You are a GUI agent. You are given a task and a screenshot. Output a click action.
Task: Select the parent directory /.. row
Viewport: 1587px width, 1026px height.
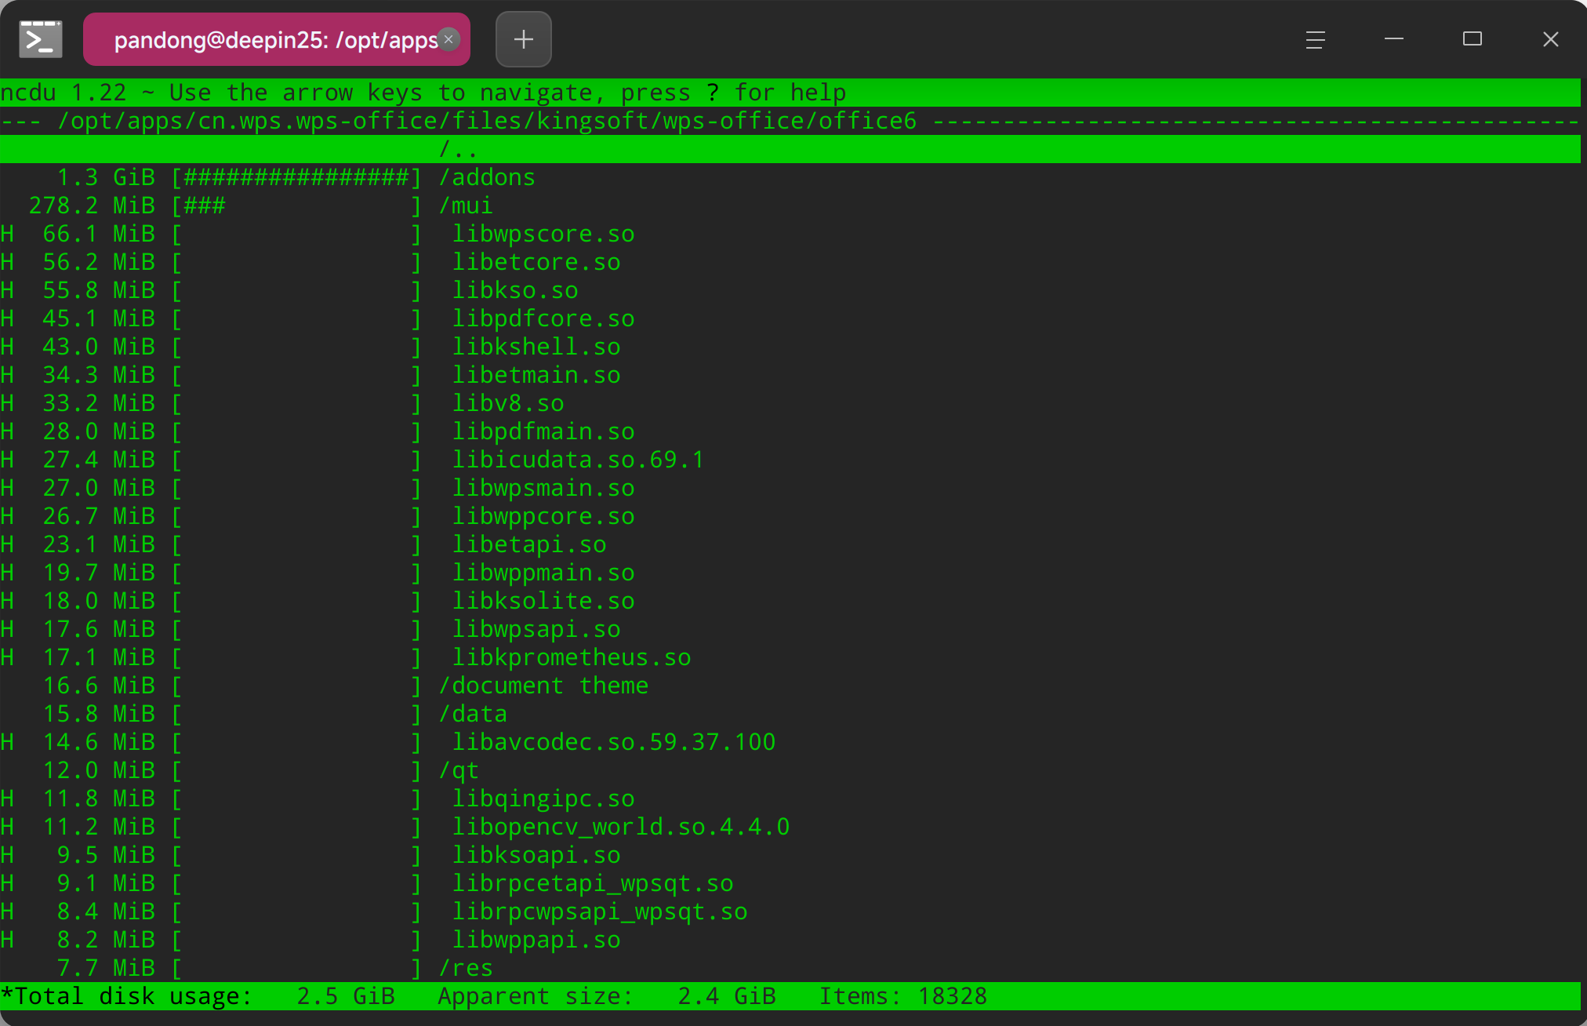tap(790, 149)
